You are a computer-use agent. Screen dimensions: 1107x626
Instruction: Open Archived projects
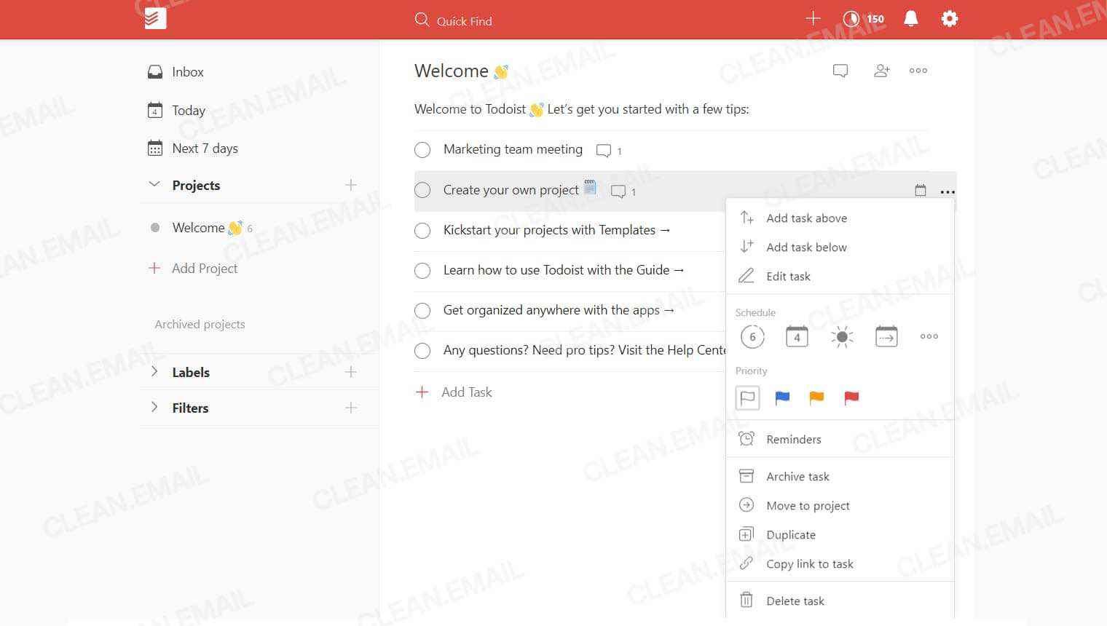coord(200,324)
